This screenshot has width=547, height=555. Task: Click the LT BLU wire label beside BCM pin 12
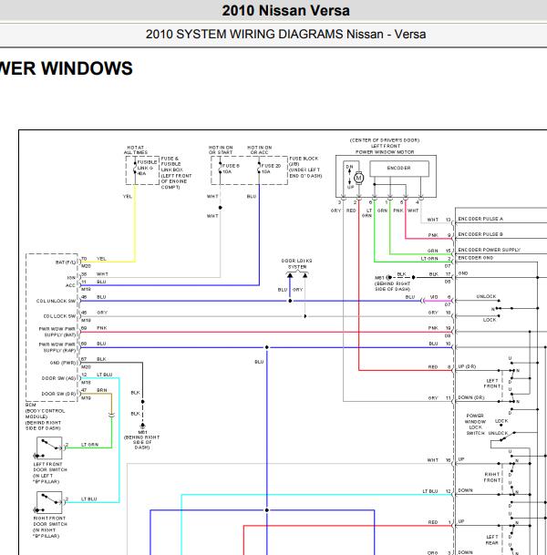pos(104,375)
